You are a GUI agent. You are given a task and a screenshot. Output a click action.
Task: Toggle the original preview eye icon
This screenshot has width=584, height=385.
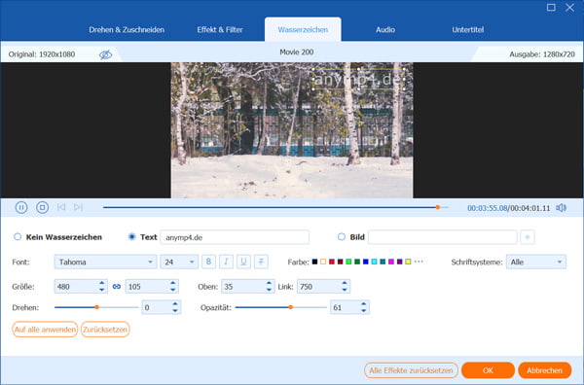105,54
